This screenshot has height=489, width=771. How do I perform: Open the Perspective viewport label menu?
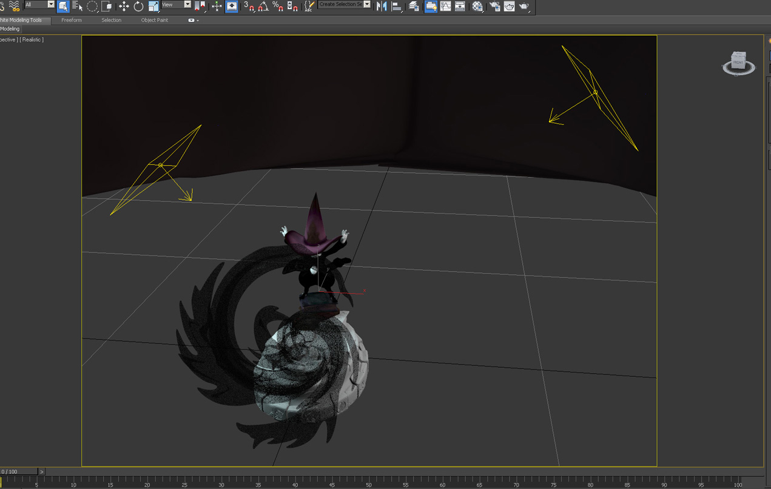point(8,39)
